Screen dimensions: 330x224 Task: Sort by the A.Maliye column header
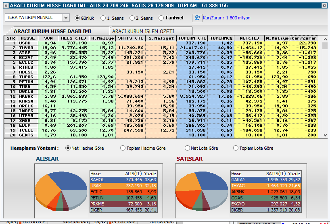pos(102,38)
